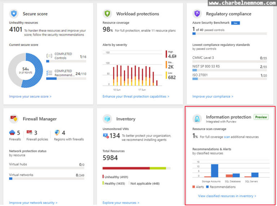Click the 1 of 40 passed controls text

click(208, 29)
